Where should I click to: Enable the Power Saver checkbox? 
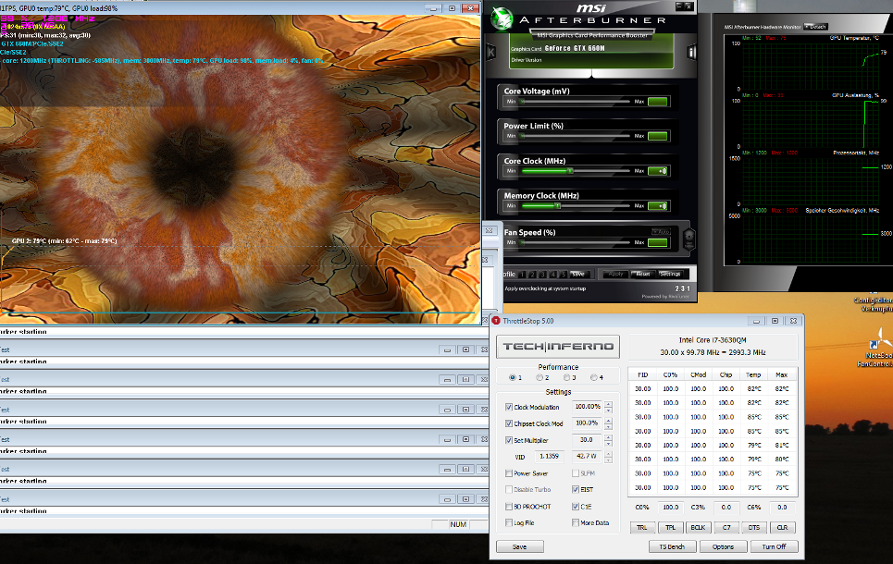coord(509,473)
